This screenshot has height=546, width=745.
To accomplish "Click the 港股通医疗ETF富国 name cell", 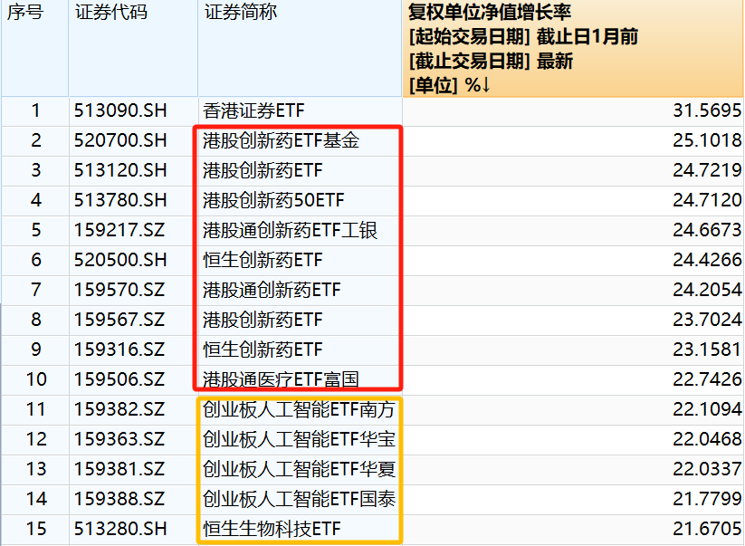I will (x=288, y=380).
